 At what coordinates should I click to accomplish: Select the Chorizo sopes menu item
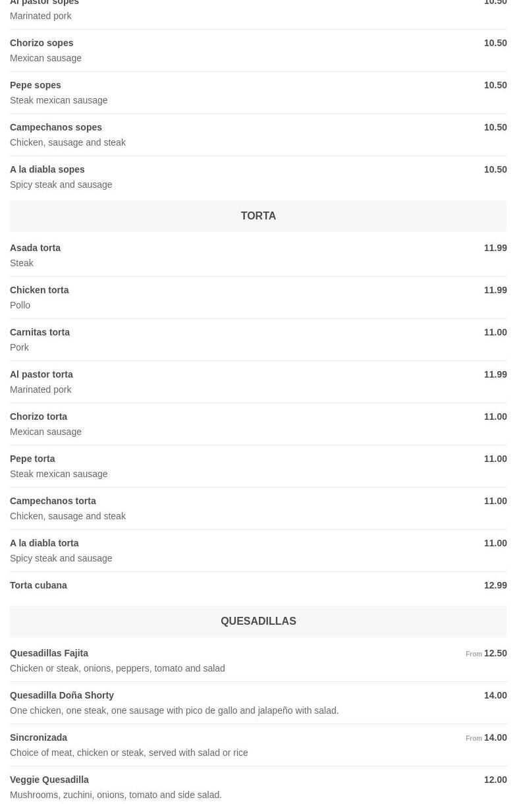coord(41,43)
